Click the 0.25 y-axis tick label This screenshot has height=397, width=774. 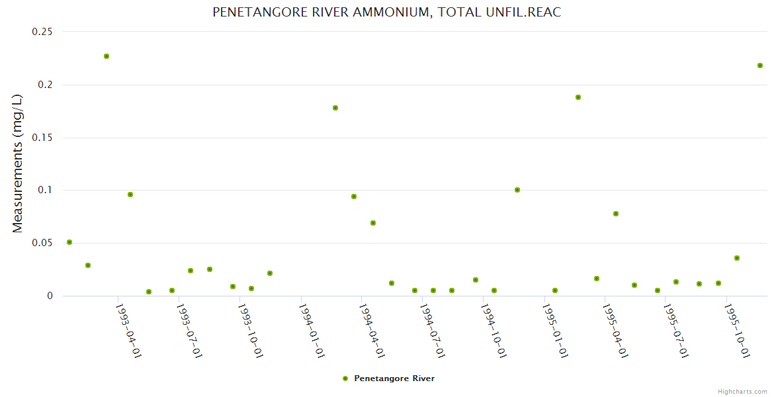coord(43,32)
